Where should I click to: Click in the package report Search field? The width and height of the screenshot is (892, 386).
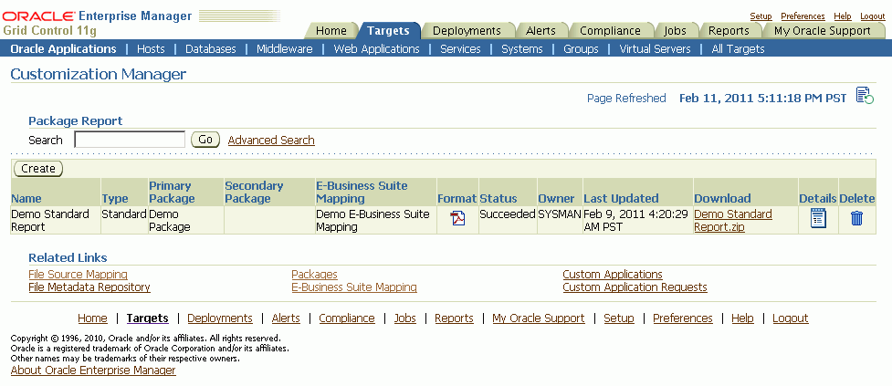point(130,140)
